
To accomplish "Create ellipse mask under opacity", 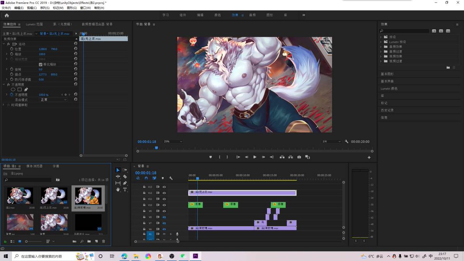I will point(13,89).
